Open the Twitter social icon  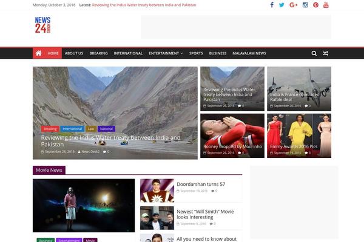pyautogui.click(x=281, y=5)
